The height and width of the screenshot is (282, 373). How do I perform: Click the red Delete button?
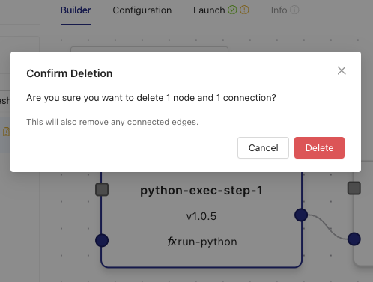[319, 147]
